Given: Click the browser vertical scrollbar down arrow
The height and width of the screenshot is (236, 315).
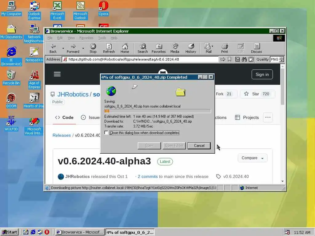Looking at the screenshot, I should click(x=282, y=181).
